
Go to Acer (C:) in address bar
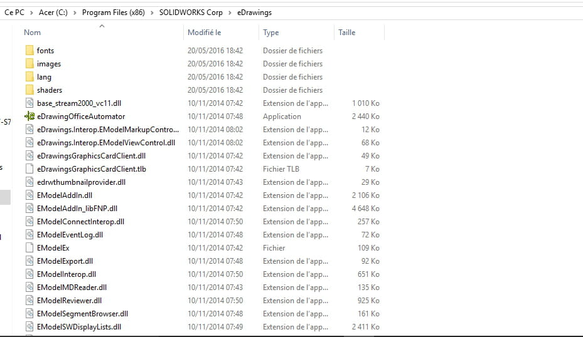53,13
